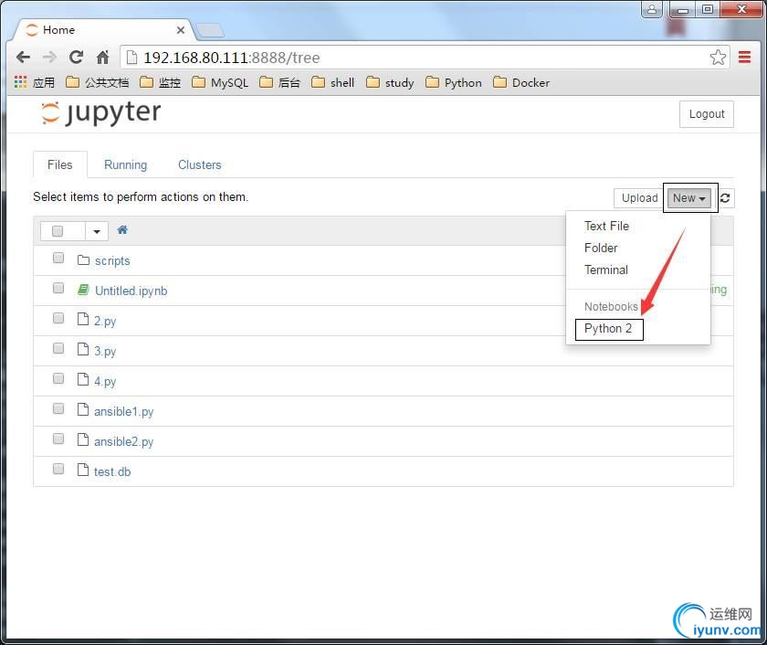Image resolution: width=767 pixels, height=645 pixels.
Task: Open the Apps grid shortcut in bookmarks bar
Action: [x=34, y=82]
